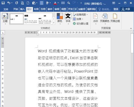Switch to the References (引用) tab
The image size is (134, 107).
(x=43, y=9)
